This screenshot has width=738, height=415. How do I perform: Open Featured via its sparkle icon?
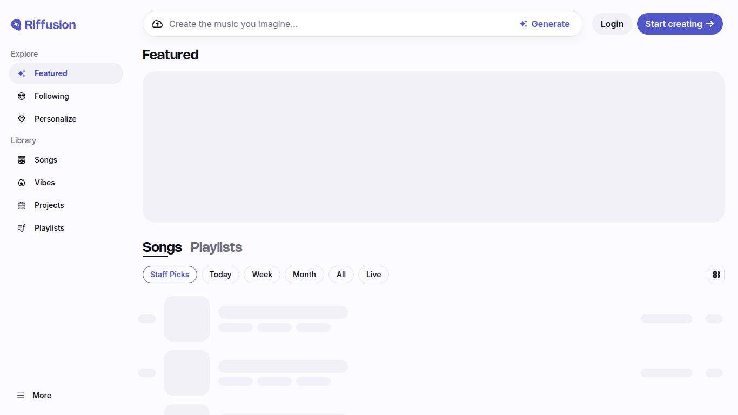pos(22,73)
